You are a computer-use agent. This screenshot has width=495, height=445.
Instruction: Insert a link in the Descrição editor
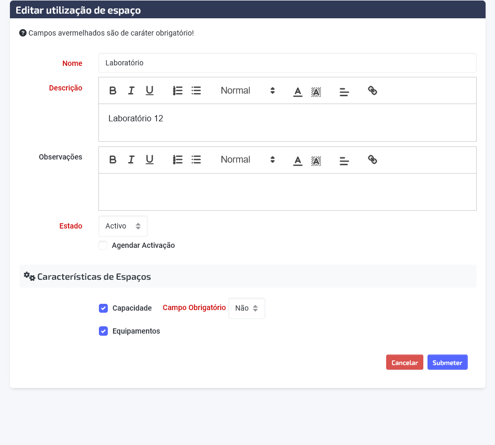click(x=373, y=91)
